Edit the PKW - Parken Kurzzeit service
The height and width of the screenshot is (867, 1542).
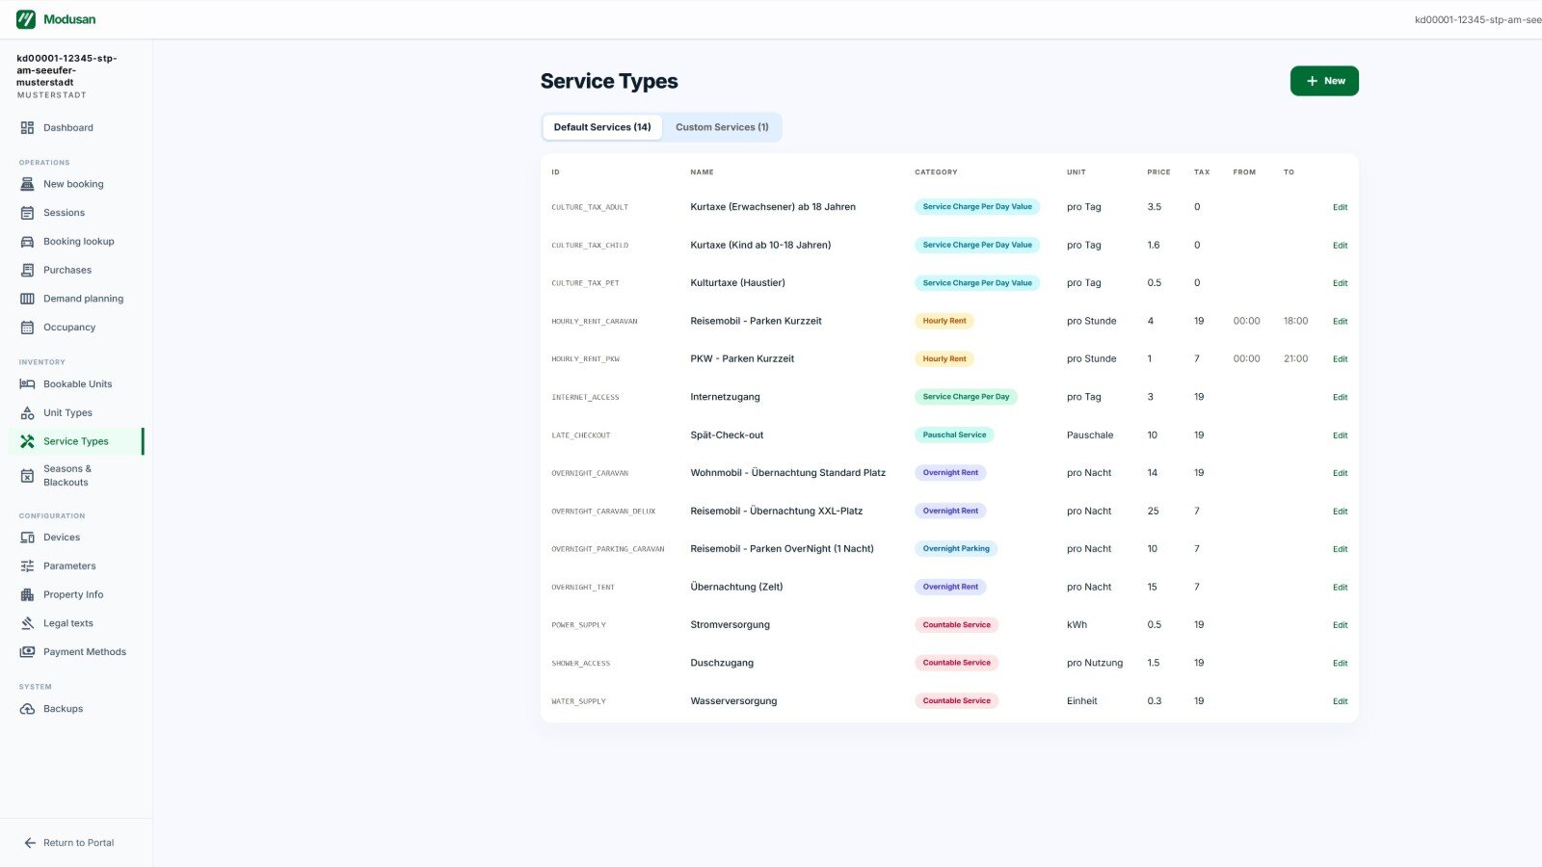(1340, 359)
